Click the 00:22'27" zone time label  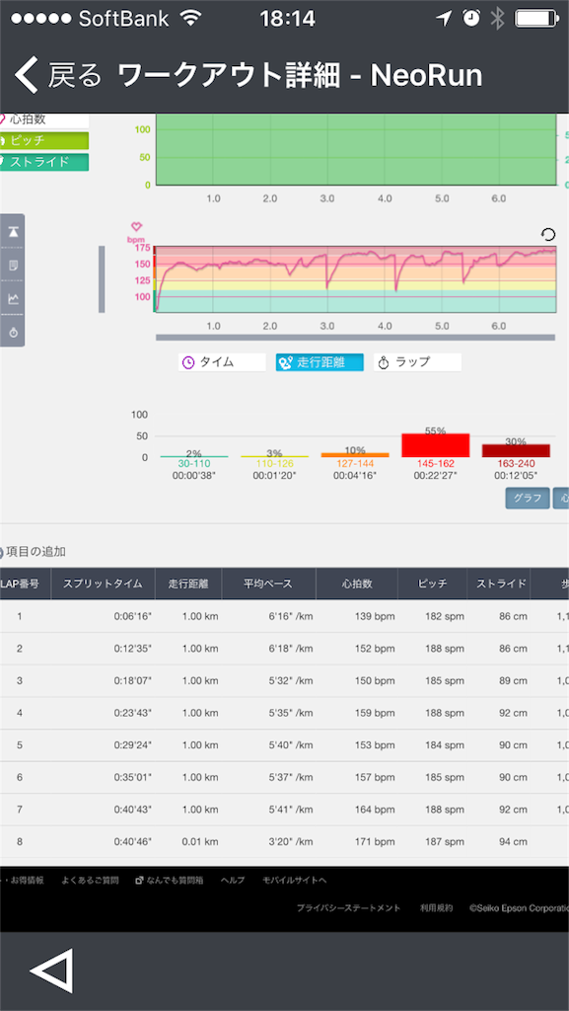[x=435, y=475]
